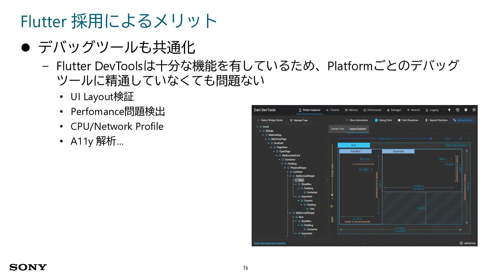Open the Cross Axis alignment dropdown arrow

click(x=332, y=198)
